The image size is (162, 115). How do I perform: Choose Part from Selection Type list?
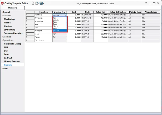pyautogui.click(x=60, y=18)
